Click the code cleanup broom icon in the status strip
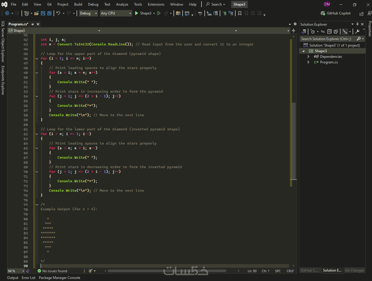This screenshot has height=281, width=372. pyautogui.click(x=91, y=271)
